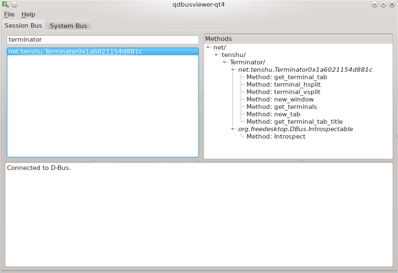The image size is (398, 273).
Task: Select the tenshu/ path item
Action: pyautogui.click(x=234, y=55)
